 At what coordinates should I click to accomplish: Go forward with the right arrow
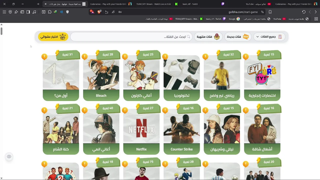pyautogui.click(x=315, y=12)
